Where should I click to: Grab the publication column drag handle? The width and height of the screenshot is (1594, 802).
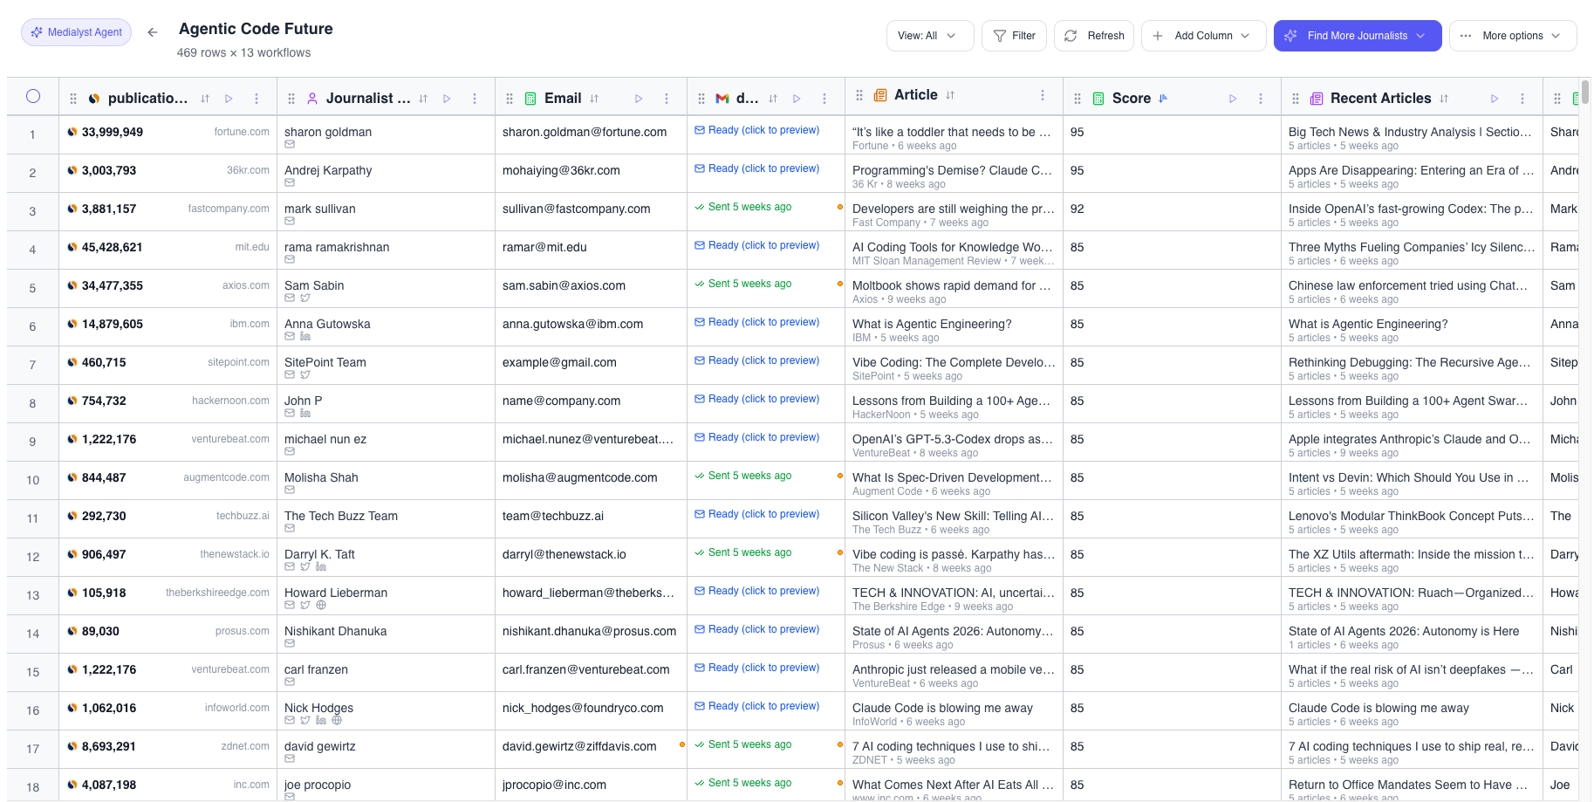point(73,99)
